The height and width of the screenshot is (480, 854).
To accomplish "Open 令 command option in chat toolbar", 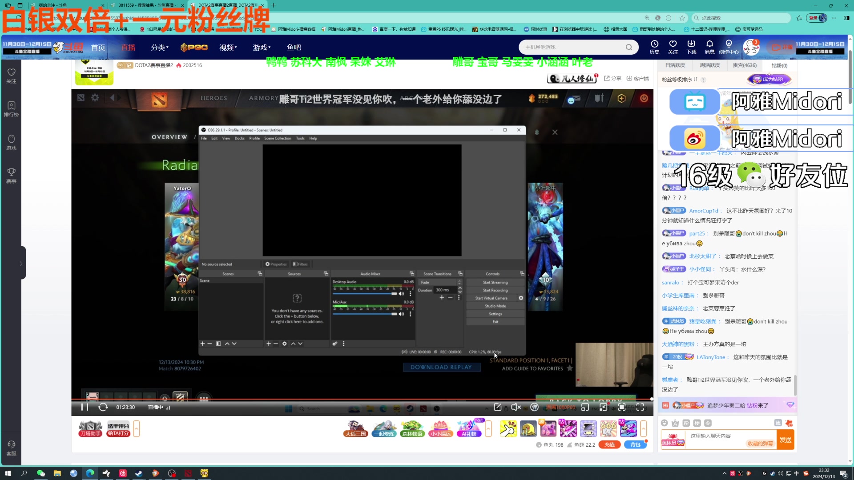I will pyautogui.click(x=708, y=423).
